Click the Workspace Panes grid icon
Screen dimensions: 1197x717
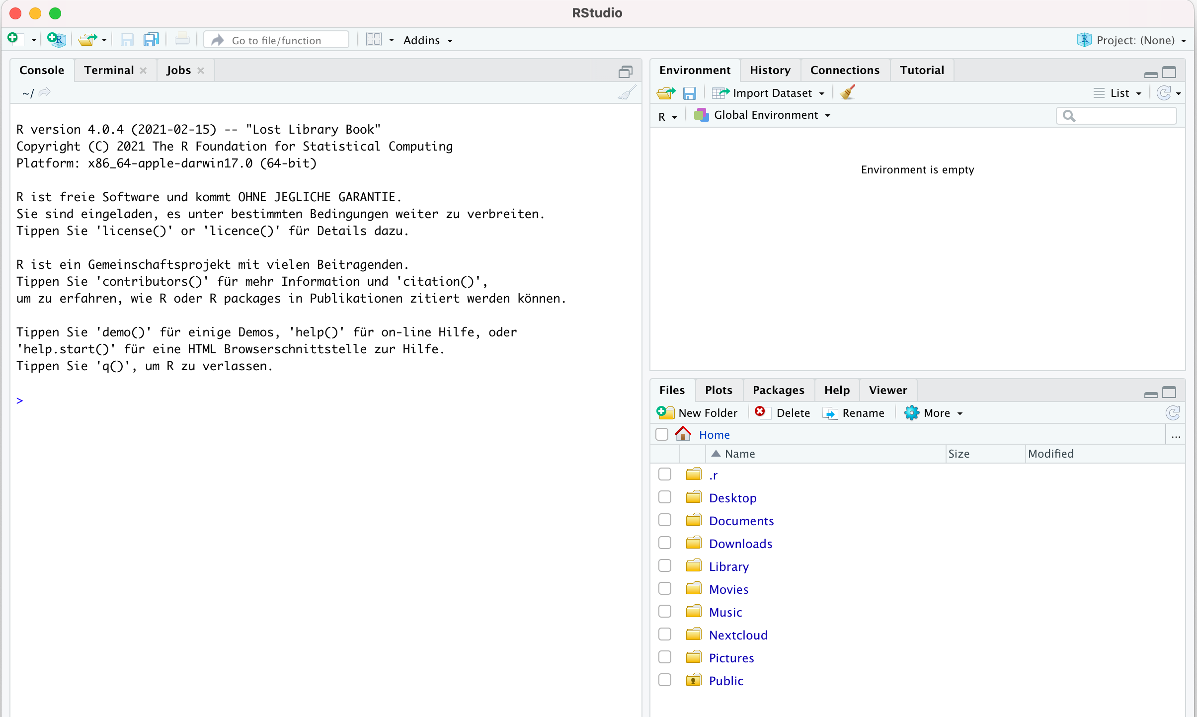[374, 40]
